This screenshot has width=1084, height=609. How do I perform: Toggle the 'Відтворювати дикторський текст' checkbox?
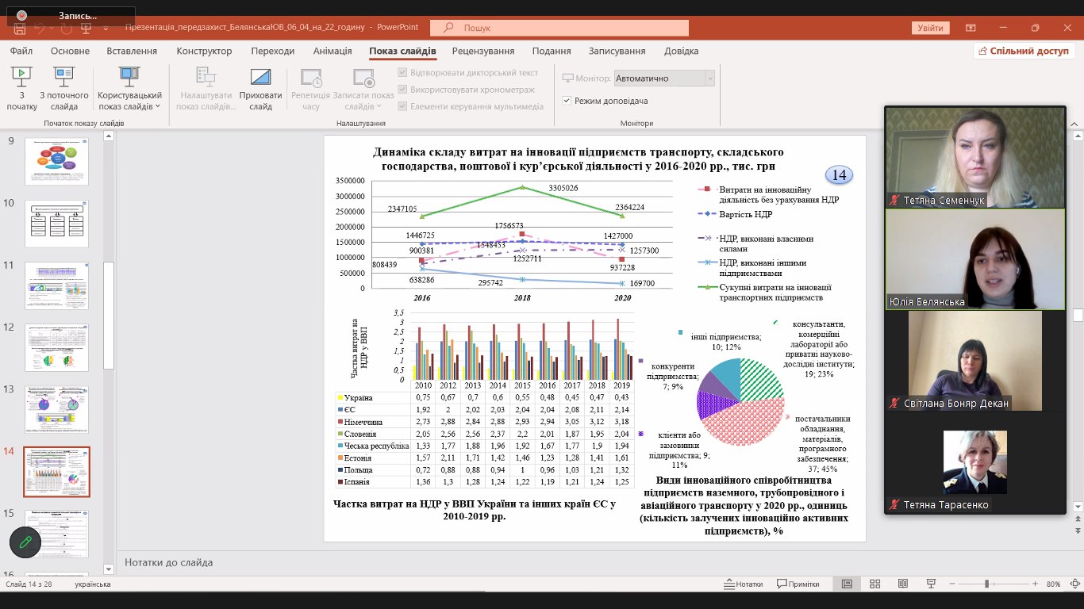pyautogui.click(x=402, y=72)
